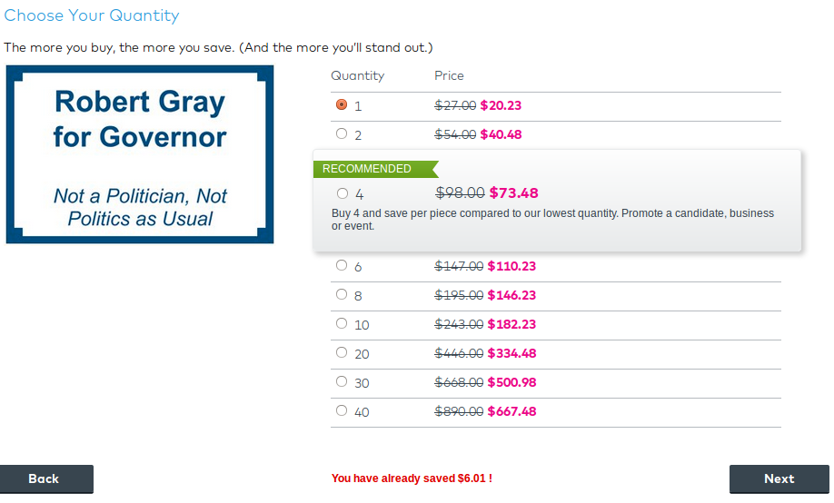This screenshot has height=503, width=834.
Task: Click the $110.23 price for quantity 6
Action: tap(511, 266)
